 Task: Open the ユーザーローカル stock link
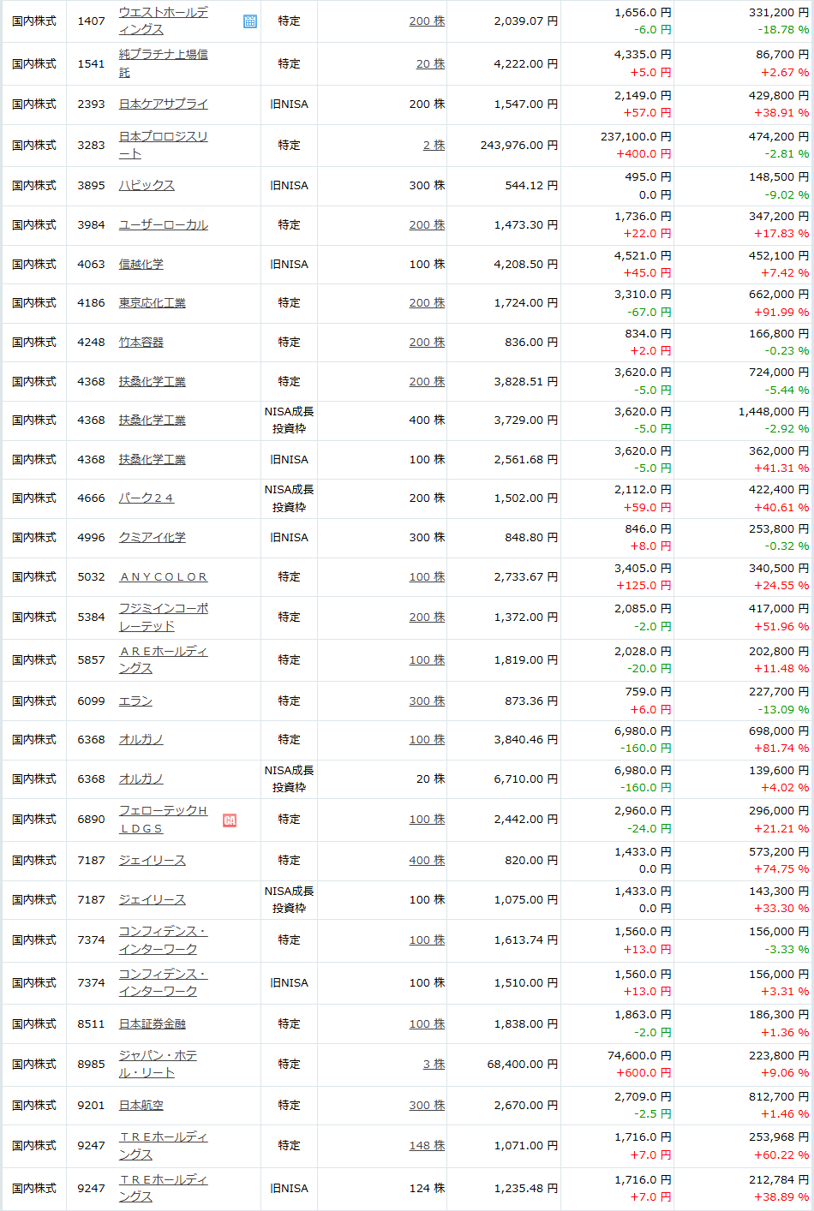[x=163, y=224]
